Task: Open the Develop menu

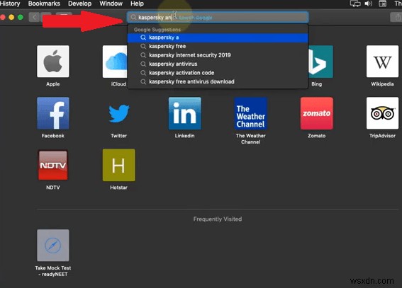Action: 79,4
